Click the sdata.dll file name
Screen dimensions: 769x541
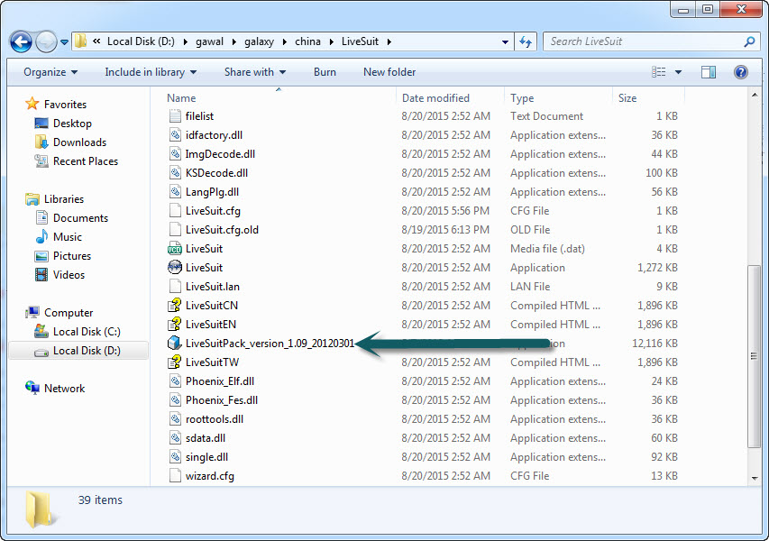pyautogui.click(x=206, y=438)
